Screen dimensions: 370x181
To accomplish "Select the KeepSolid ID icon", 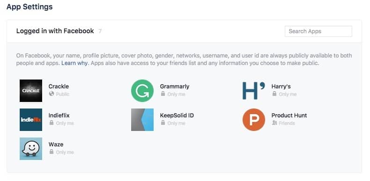I will pyautogui.click(x=142, y=120).
